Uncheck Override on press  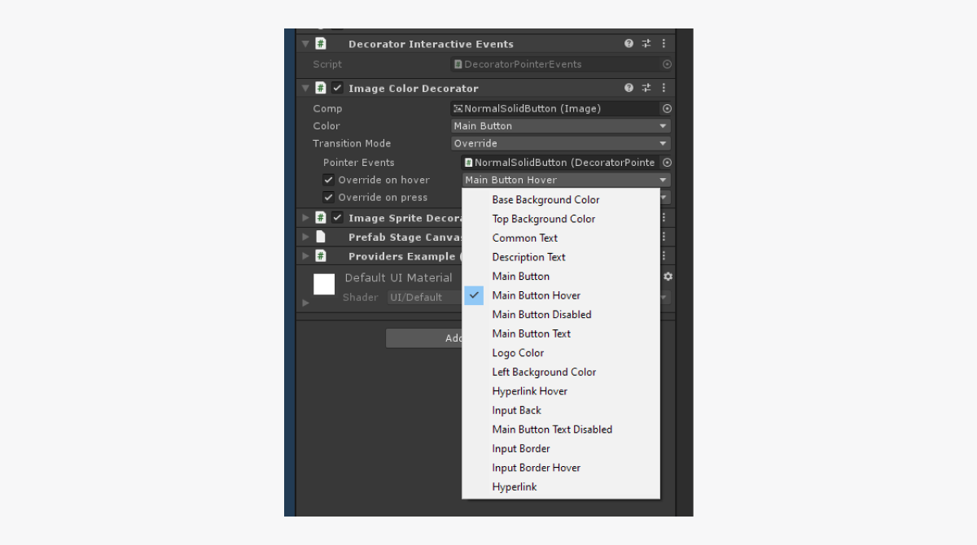(328, 198)
